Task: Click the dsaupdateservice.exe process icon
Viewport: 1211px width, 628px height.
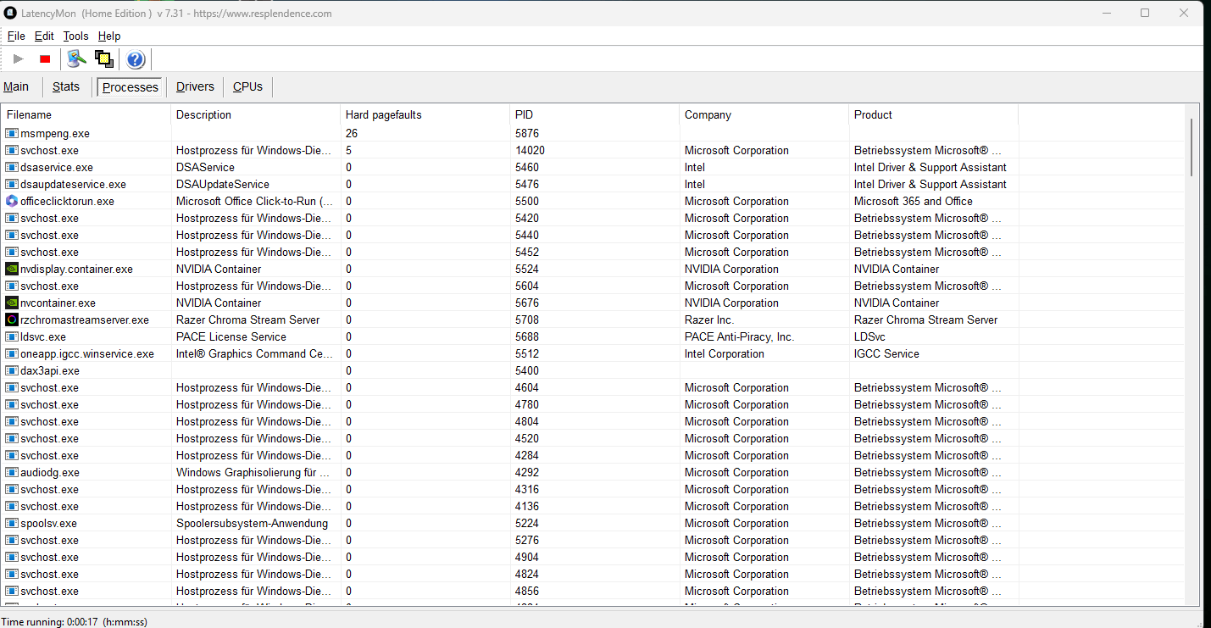Action: pyautogui.click(x=12, y=184)
